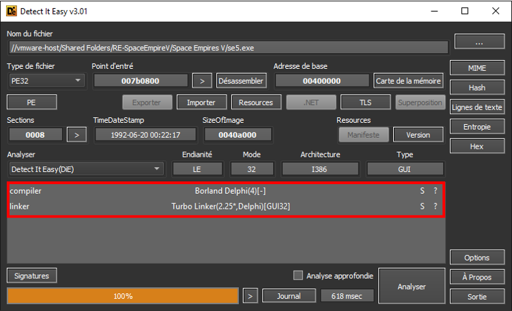This screenshot has width=512, height=311.
Task: Click the file name path field
Action: click(228, 48)
